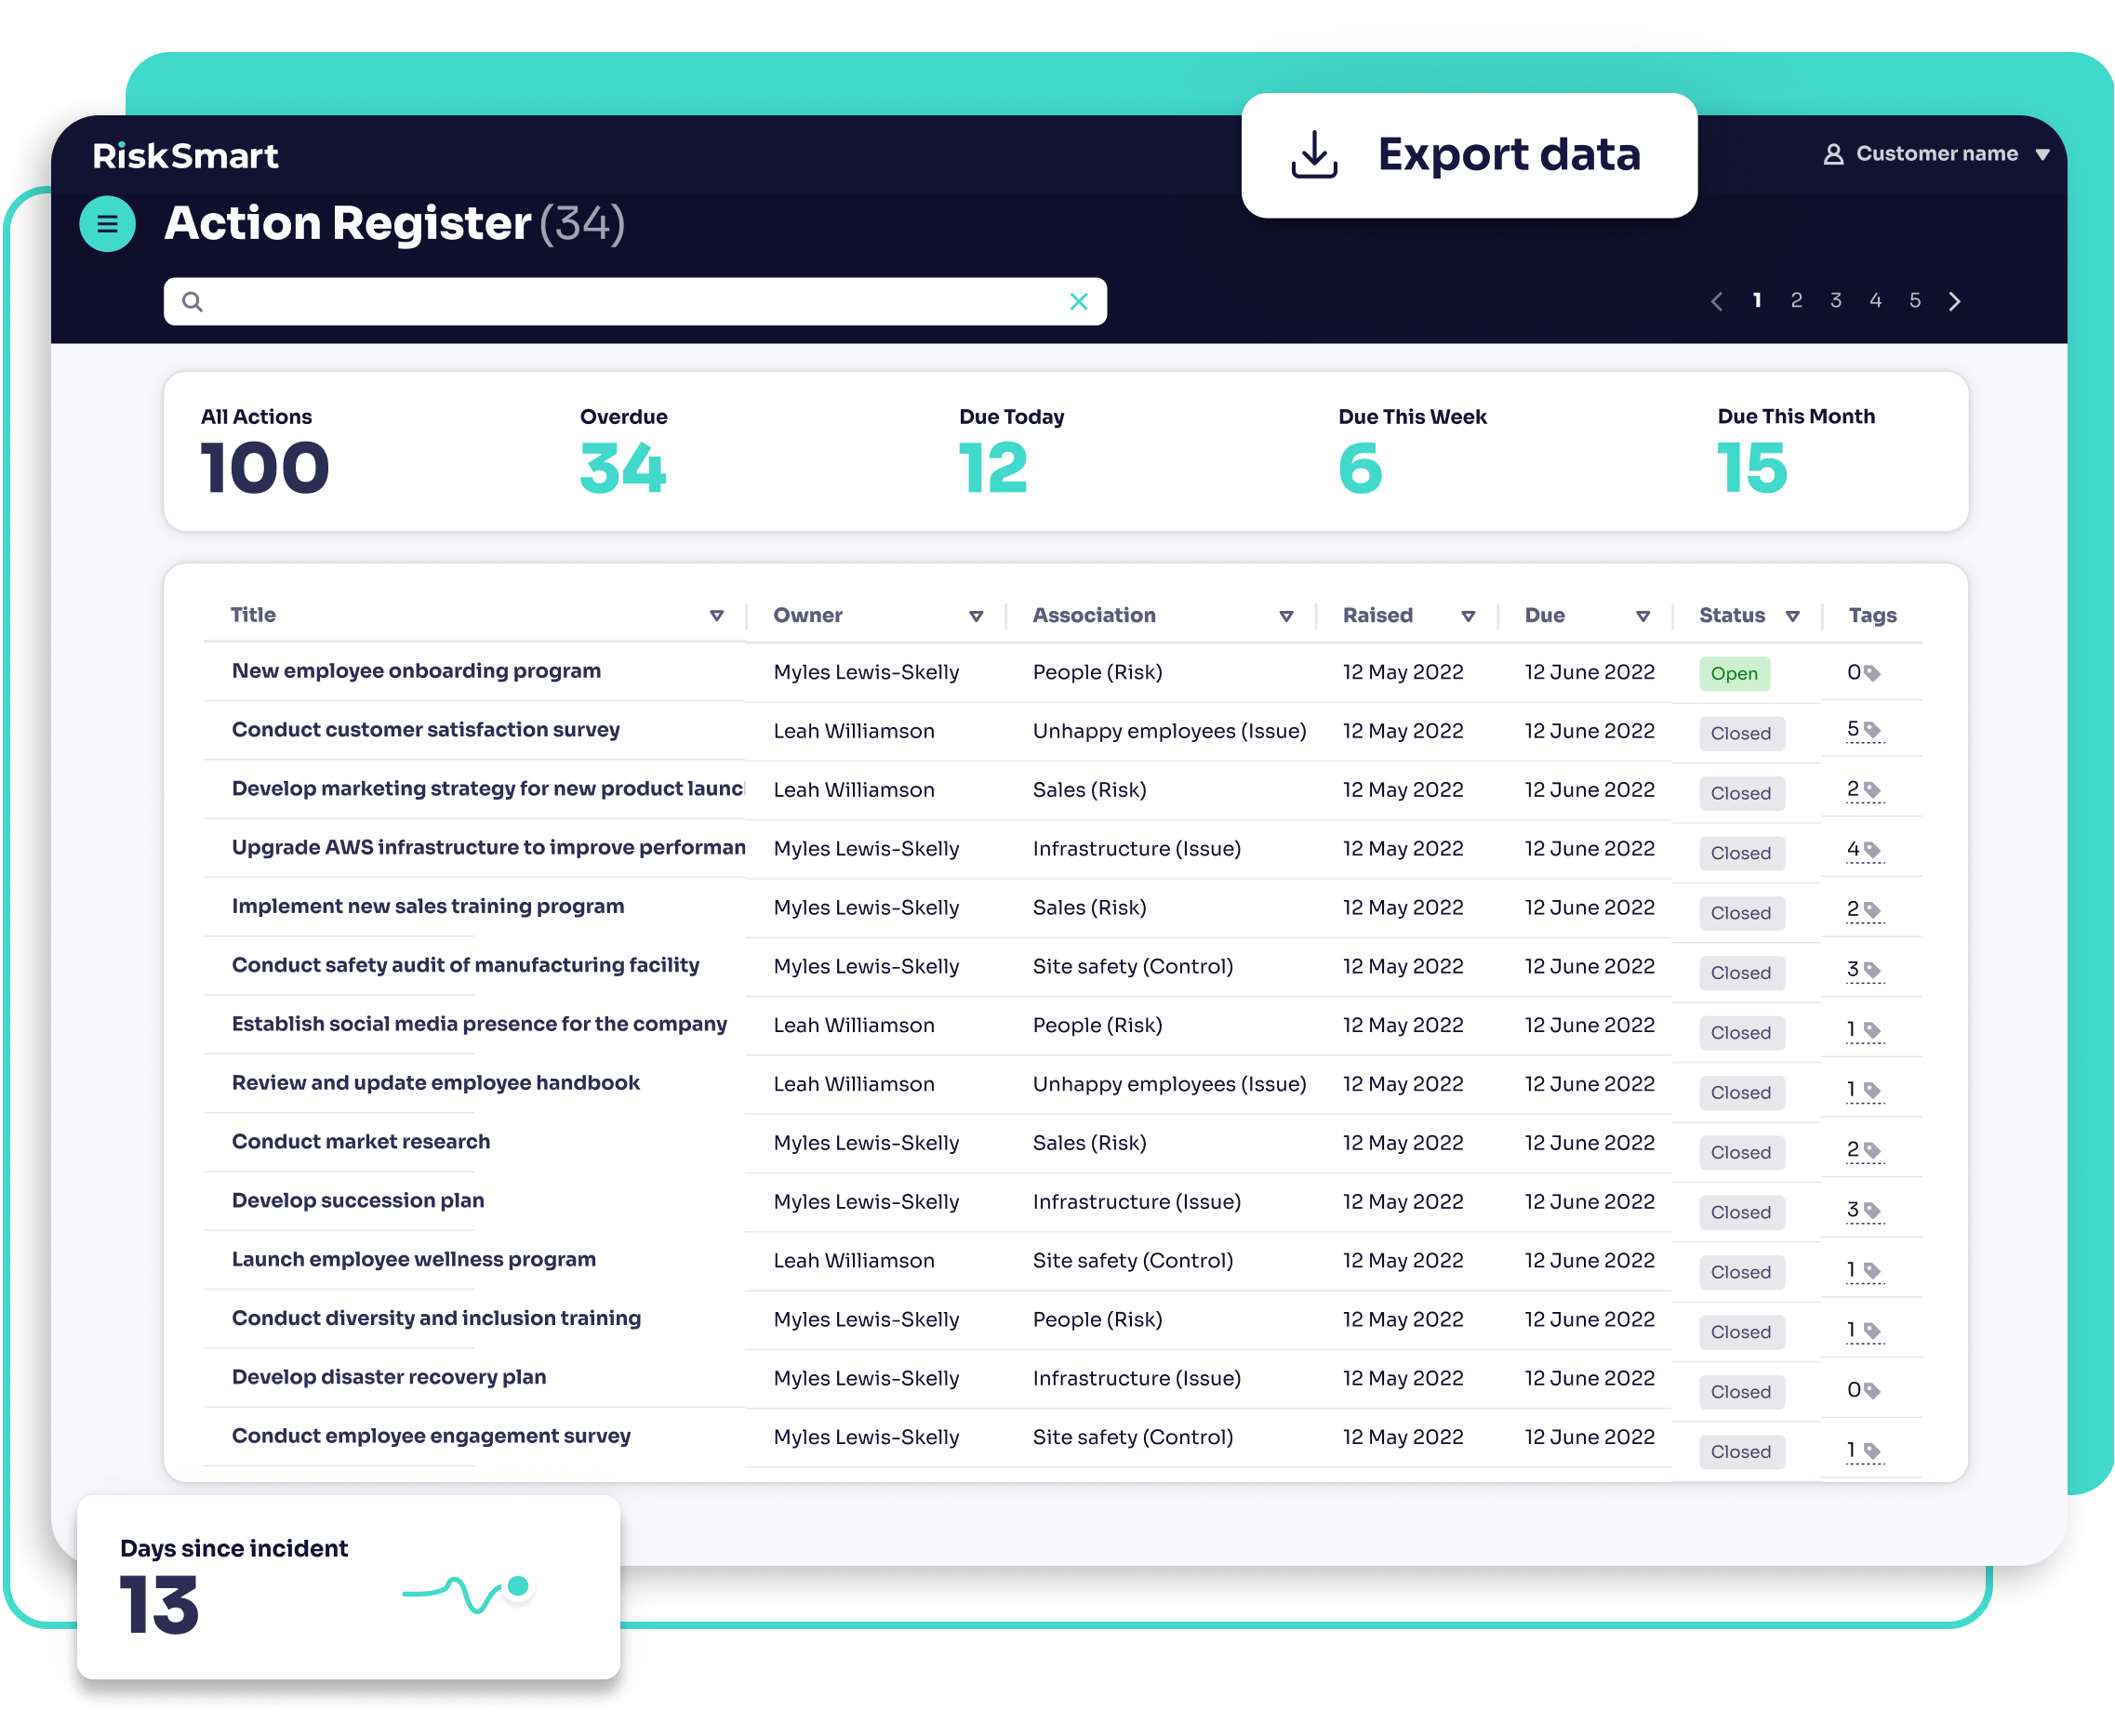Viewport: 2115px width, 1736px height.
Task: Open the Status column filter arrow
Action: pos(1792,616)
